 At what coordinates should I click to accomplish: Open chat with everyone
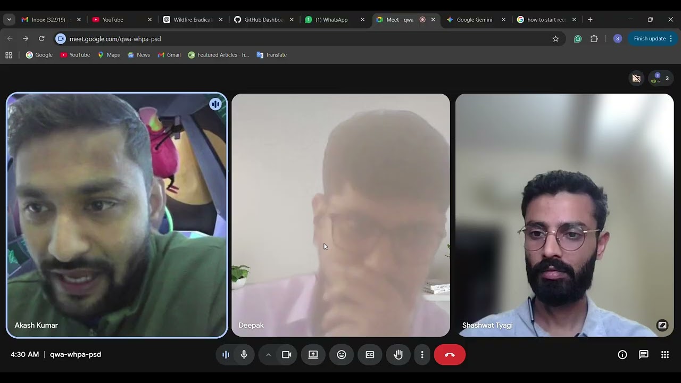coord(644,355)
